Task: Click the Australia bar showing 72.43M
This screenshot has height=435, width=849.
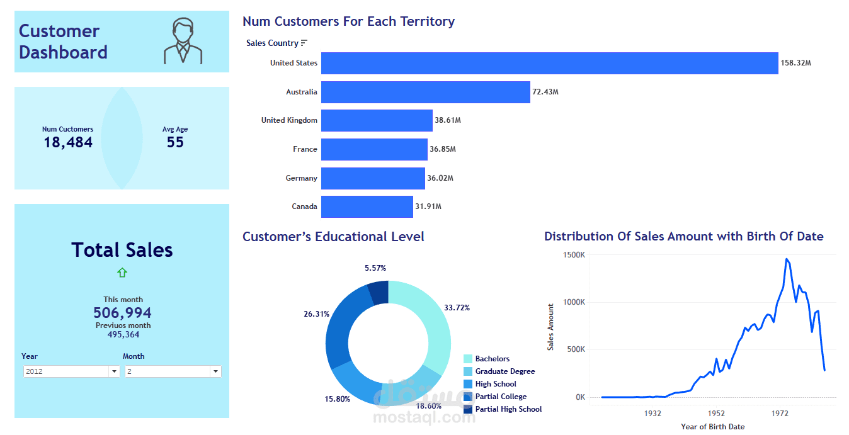Action: [x=425, y=92]
